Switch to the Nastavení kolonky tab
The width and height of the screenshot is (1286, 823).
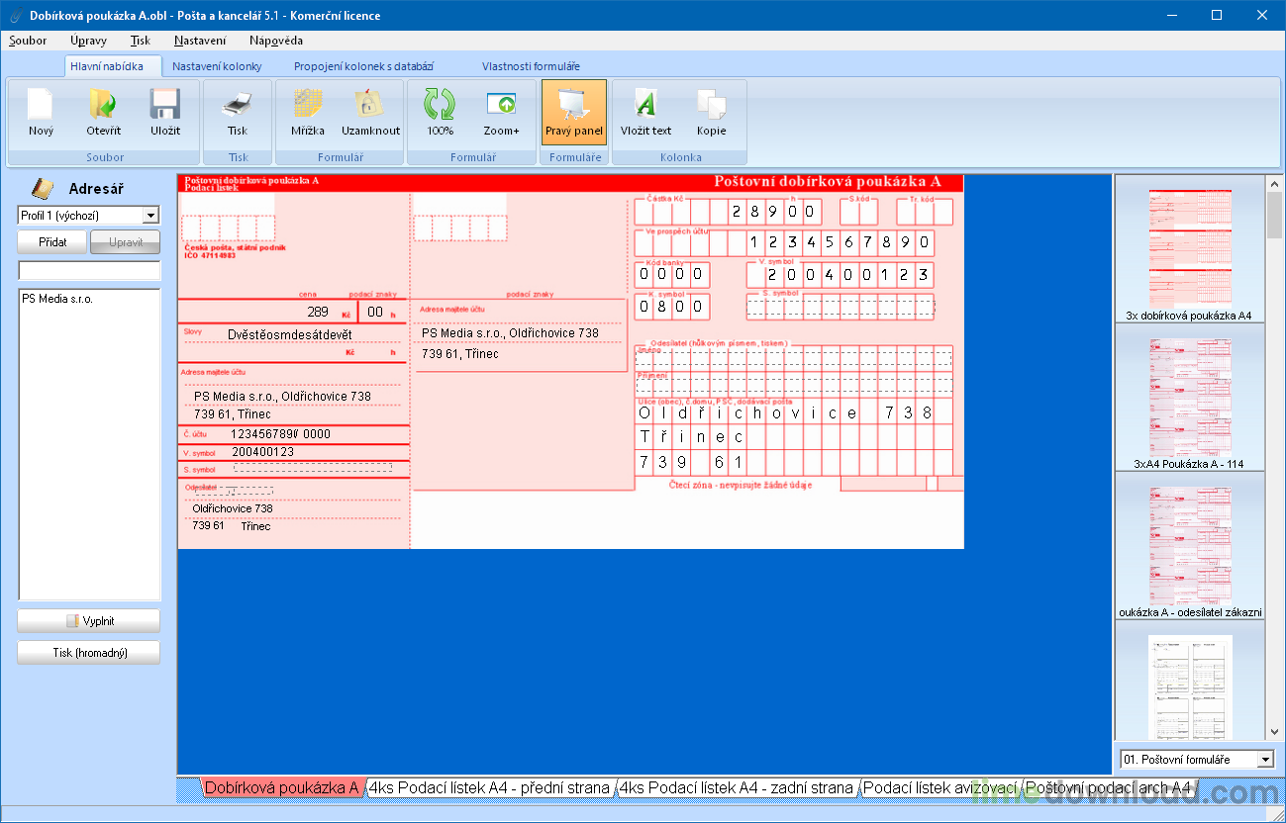coord(217,66)
